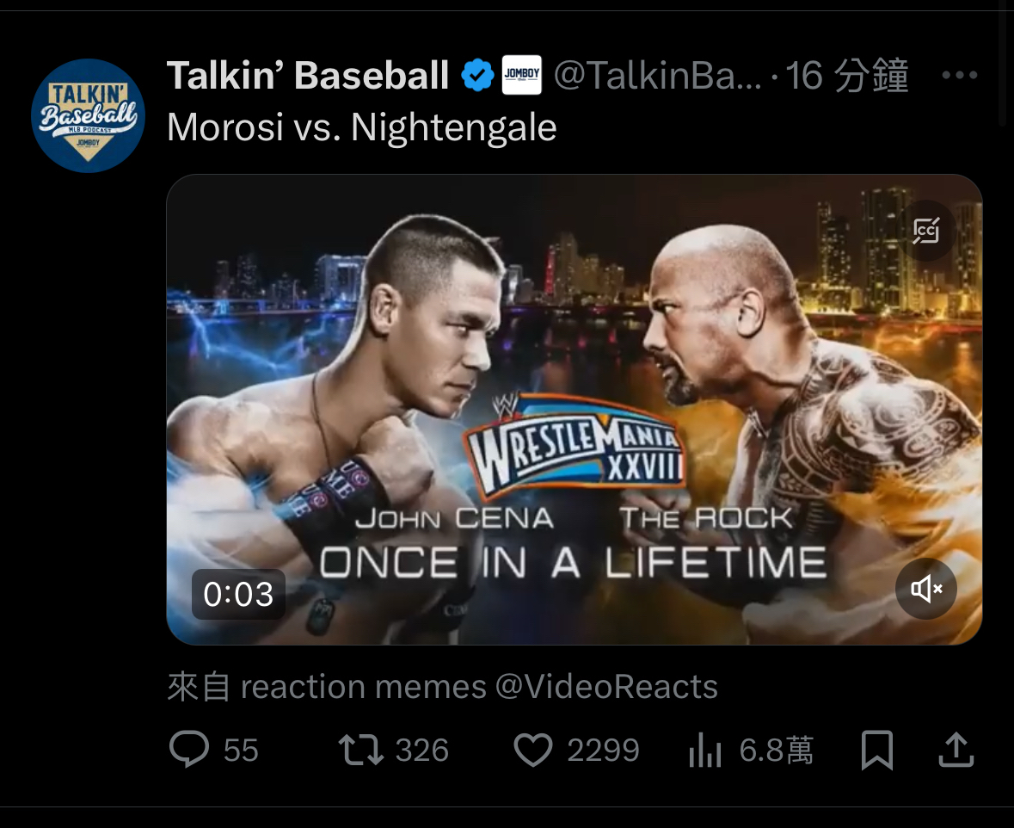Click the blue verified badge
The width and height of the screenshot is (1014, 828).
(x=477, y=75)
